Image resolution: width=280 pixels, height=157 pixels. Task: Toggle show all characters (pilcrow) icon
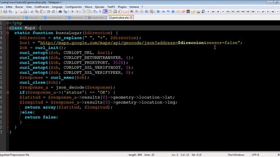[x=100, y=12]
